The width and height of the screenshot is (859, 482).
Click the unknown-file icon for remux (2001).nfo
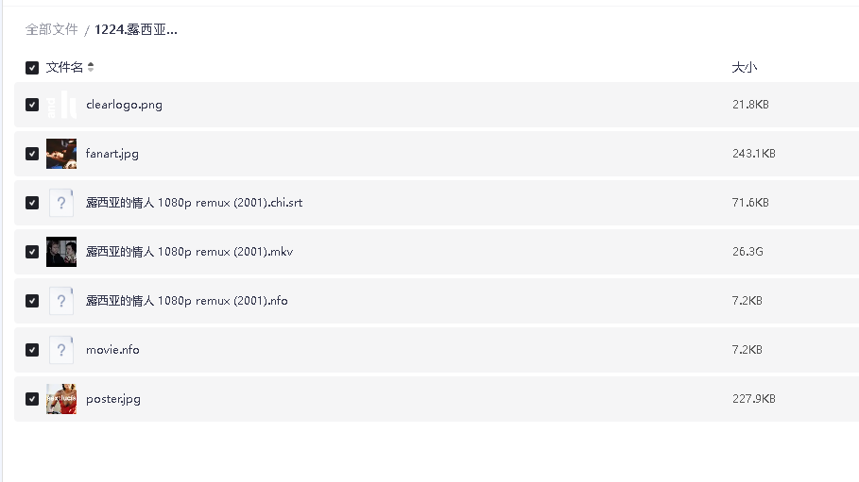(x=61, y=301)
